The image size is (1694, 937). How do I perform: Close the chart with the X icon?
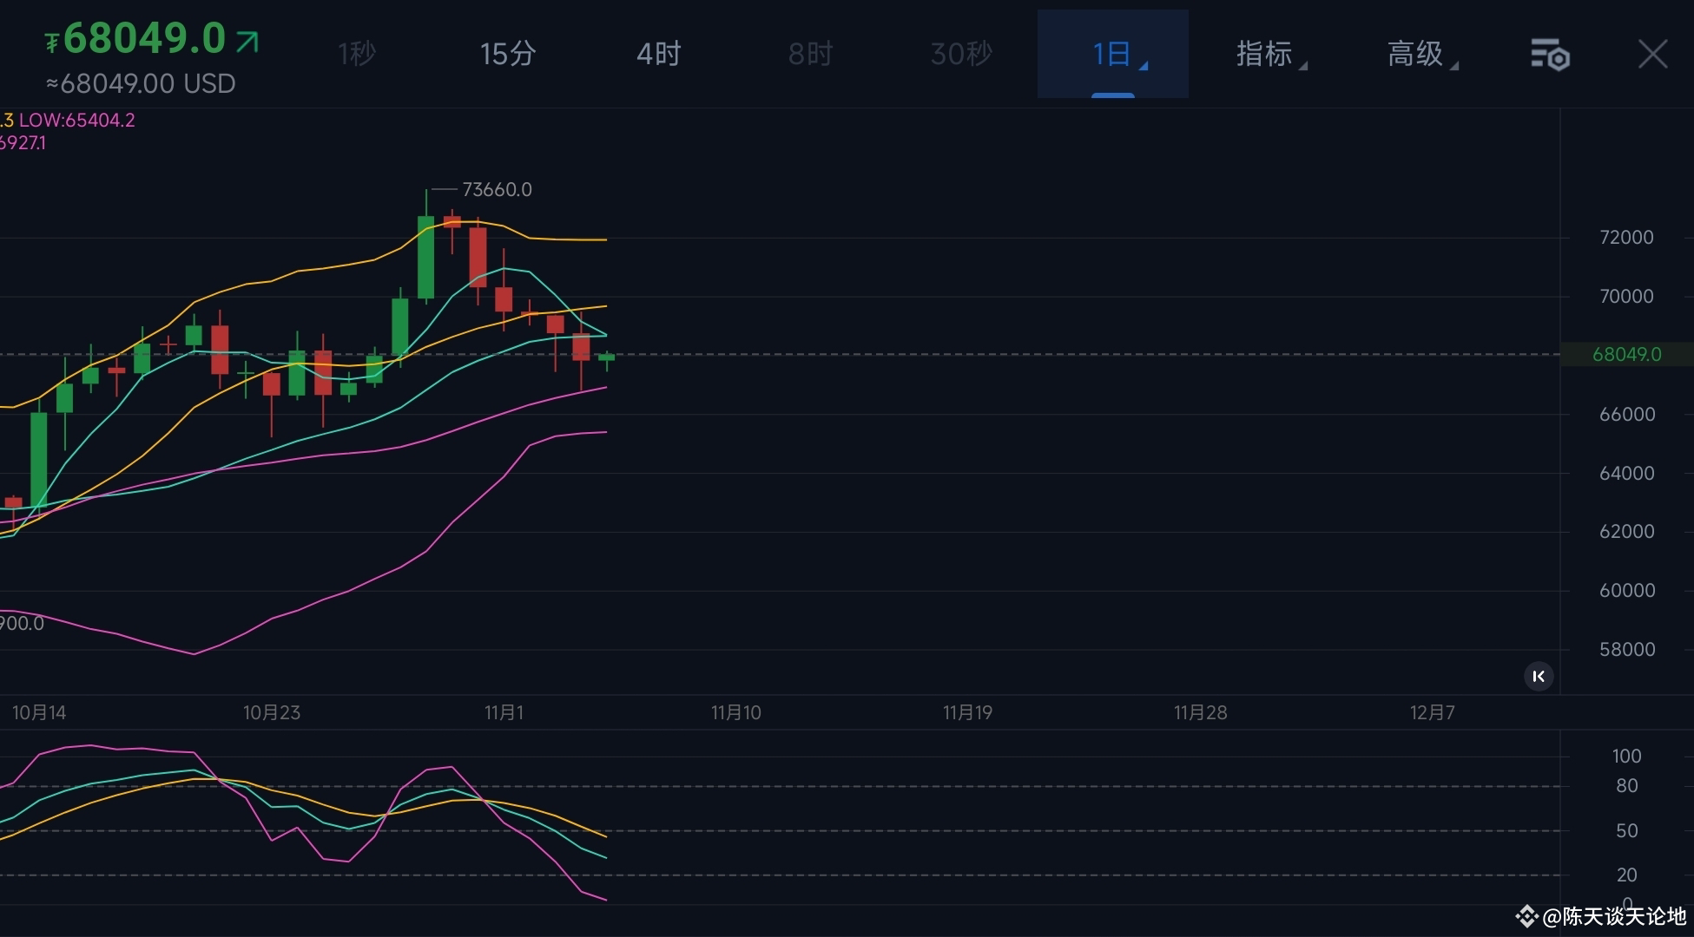click(x=1652, y=54)
